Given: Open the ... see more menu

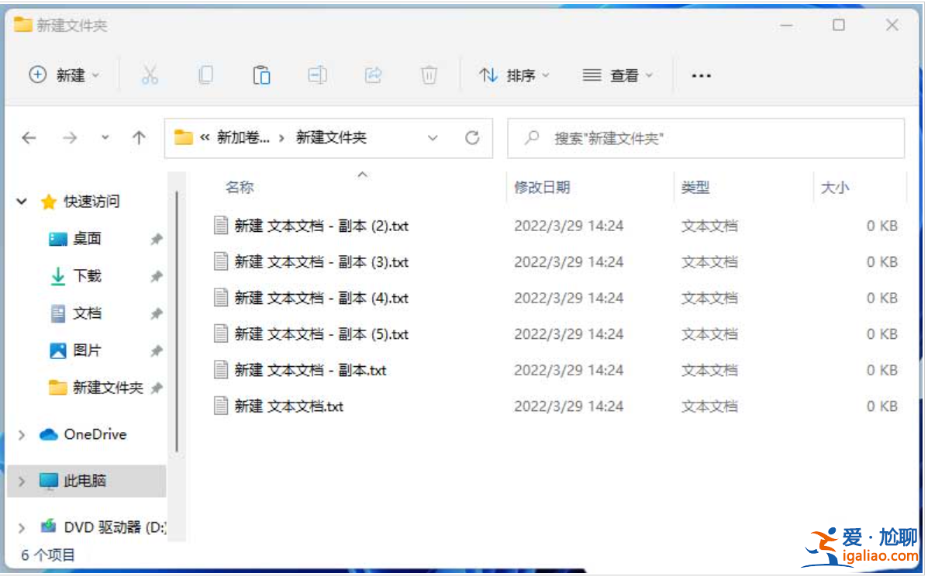Looking at the screenshot, I should [x=701, y=74].
